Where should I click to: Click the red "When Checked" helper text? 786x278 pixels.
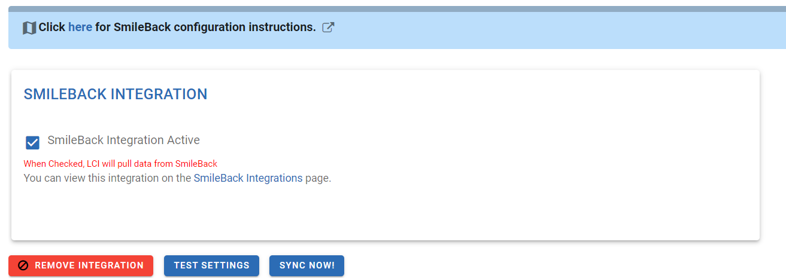(x=120, y=163)
